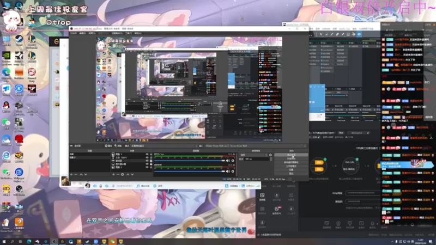
Task: Toggle visibility of third source row
Action: tap(147, 161)
